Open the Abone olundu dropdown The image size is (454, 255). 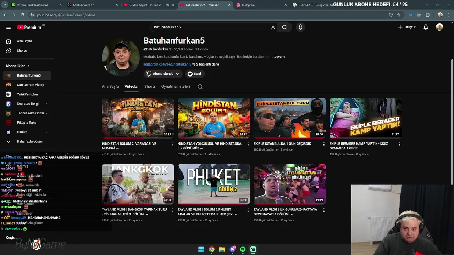(x=163, y=74)
